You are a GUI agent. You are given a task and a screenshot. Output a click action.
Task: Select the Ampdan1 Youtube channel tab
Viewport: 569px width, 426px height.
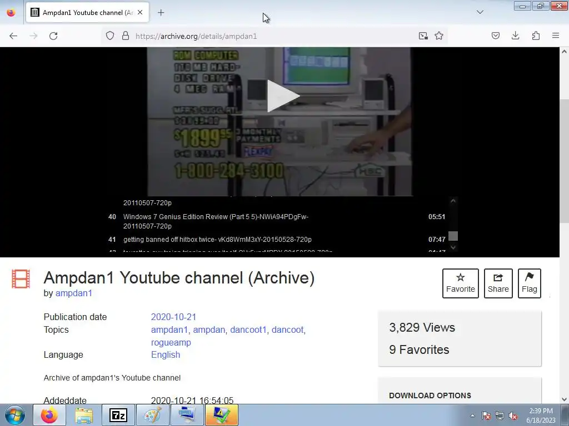coord(87,13)
